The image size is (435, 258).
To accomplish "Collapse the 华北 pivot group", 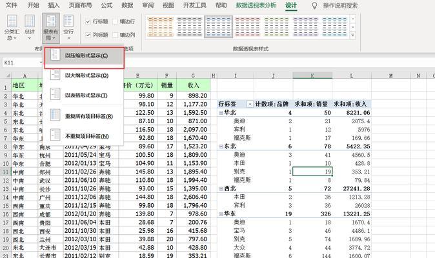I will [x=221, y=113].
